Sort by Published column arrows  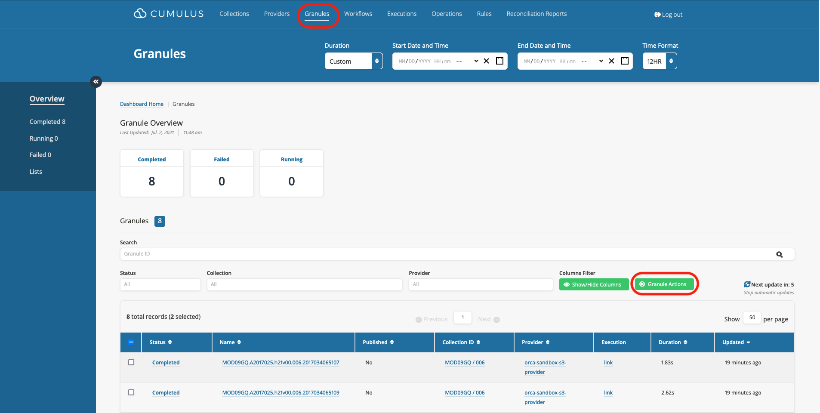[x=392, y=342]
